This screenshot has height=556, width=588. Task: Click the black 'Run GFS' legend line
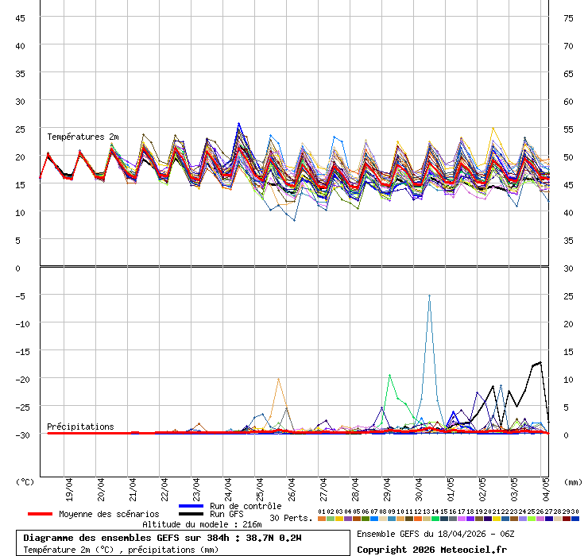click(191, 515)
